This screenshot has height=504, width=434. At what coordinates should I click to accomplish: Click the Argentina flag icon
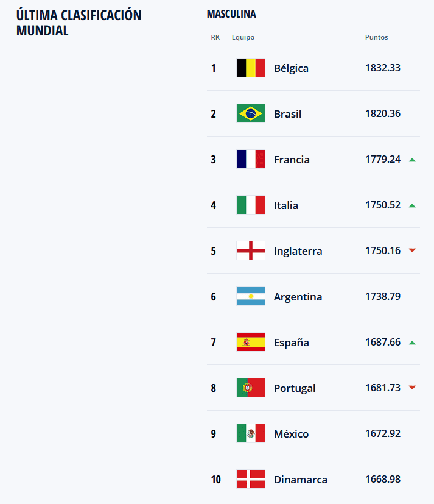250,296
